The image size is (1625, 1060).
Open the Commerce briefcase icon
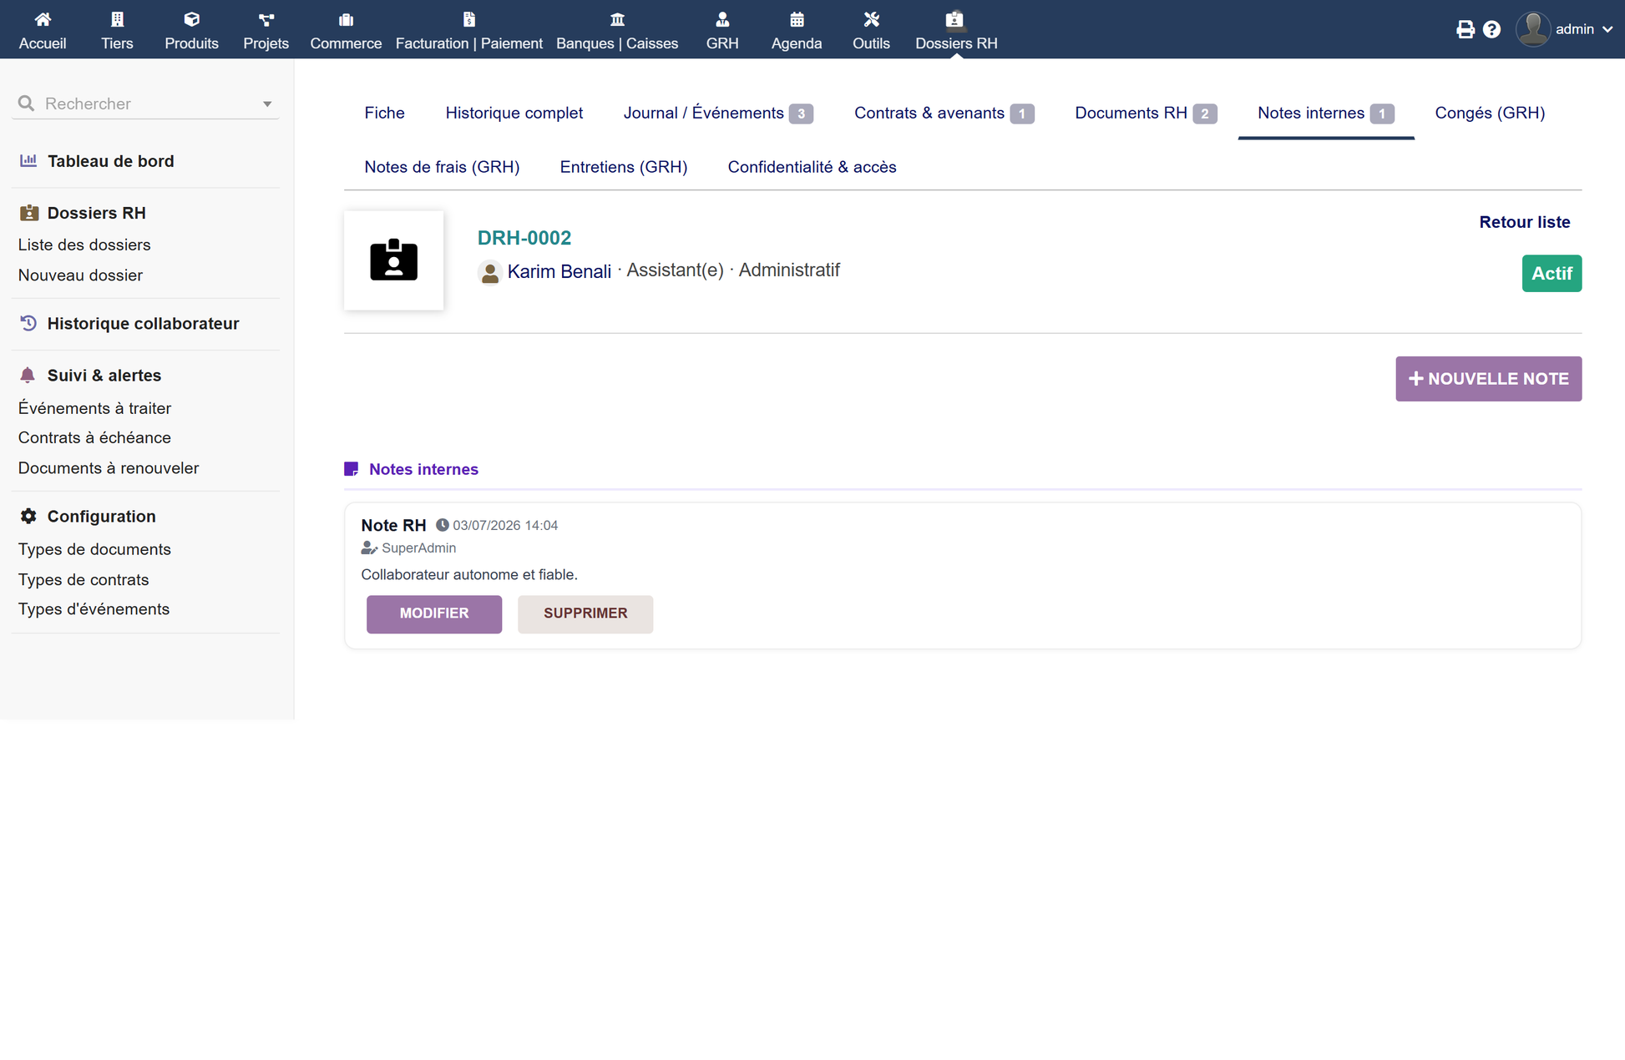346,19
